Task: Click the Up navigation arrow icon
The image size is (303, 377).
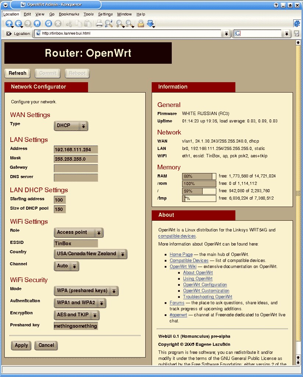Action: 9,24
